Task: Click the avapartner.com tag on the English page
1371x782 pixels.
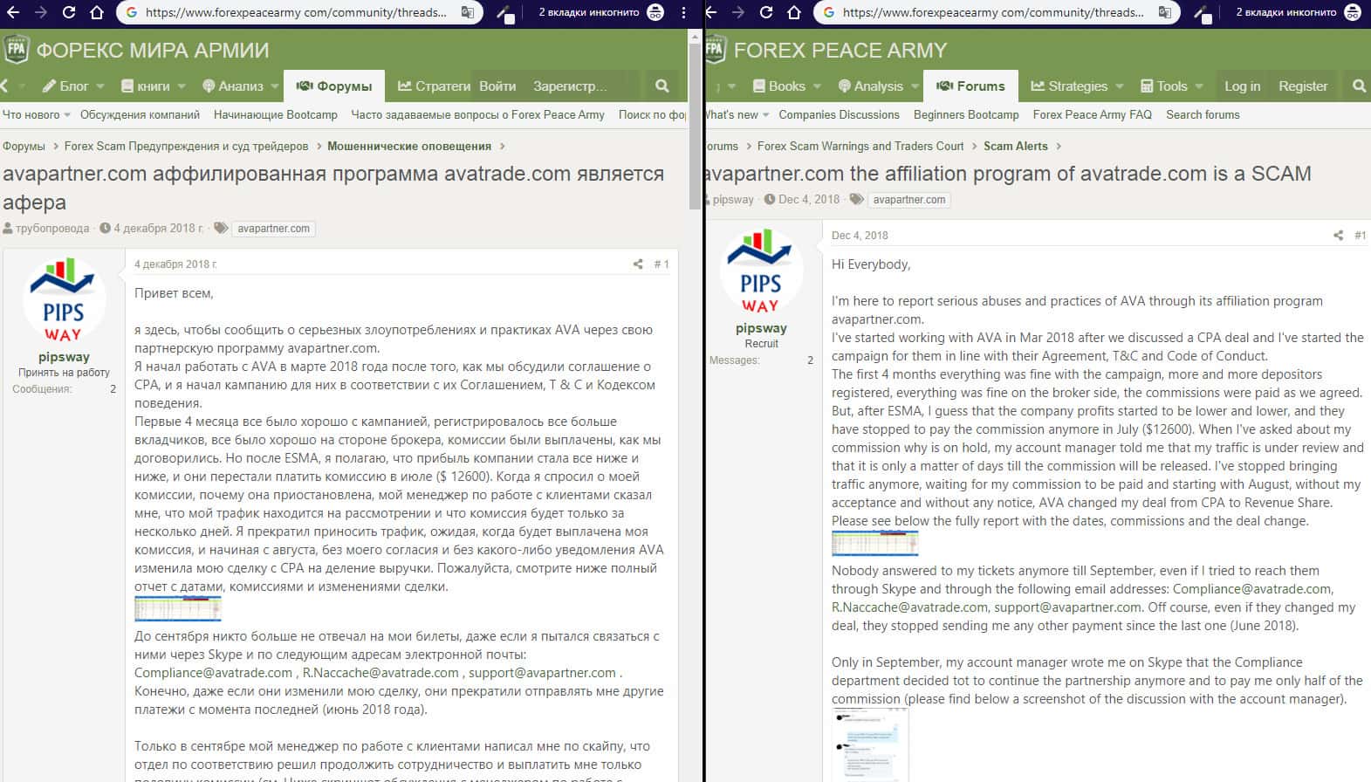Action: tap(909, 200)
